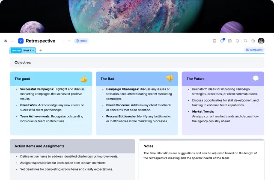Viewport: 274px width, 180px height.
Task: Add a new tab with plus
Action: point(41,51)
